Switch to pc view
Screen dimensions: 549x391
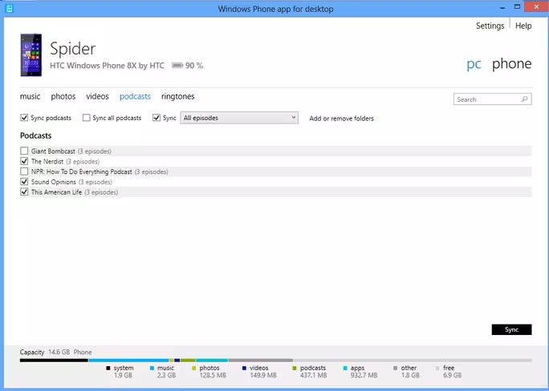coord(474,64)
